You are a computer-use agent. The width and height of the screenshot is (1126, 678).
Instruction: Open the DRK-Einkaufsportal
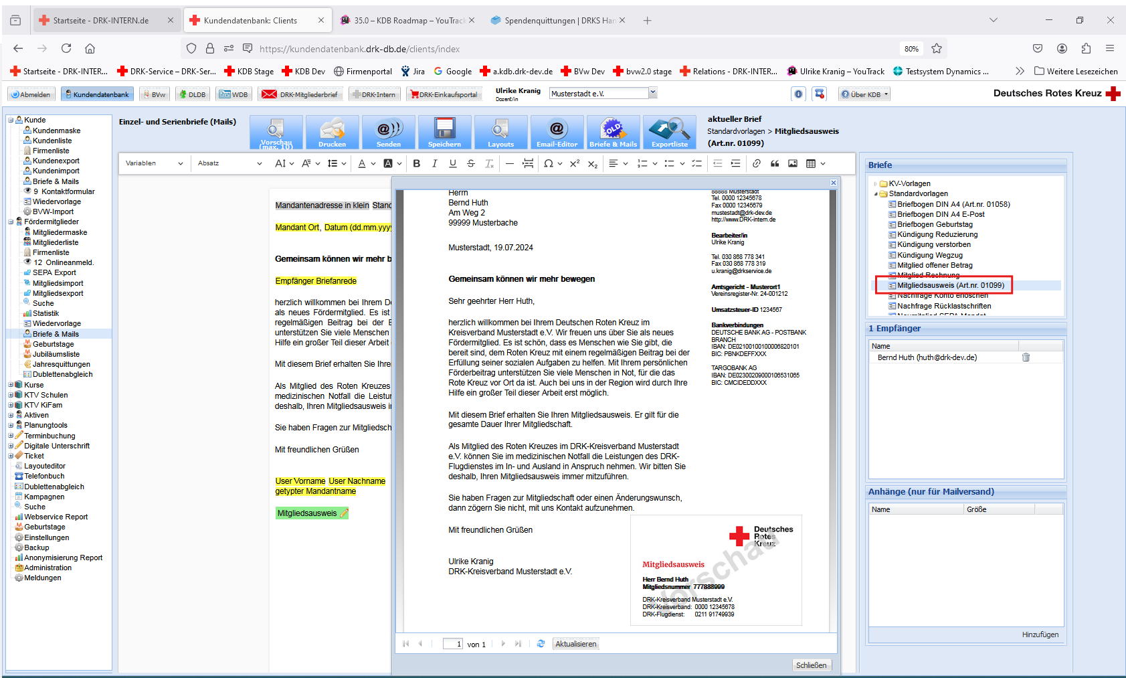tap(444, 94)
